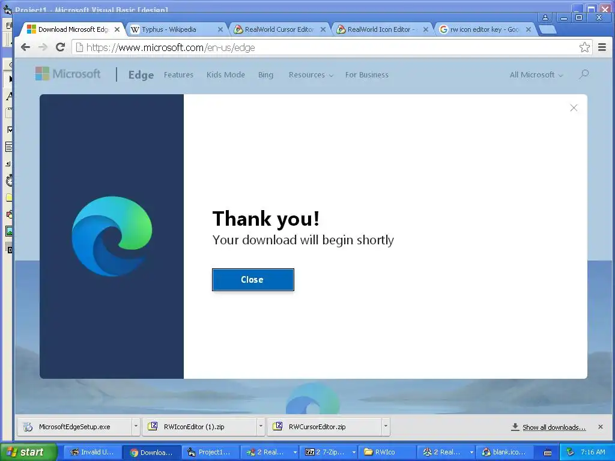Expand the first 2 Real... taskbar group
Image resolution: width=615 pixels, height=461 pixels.
295,453
